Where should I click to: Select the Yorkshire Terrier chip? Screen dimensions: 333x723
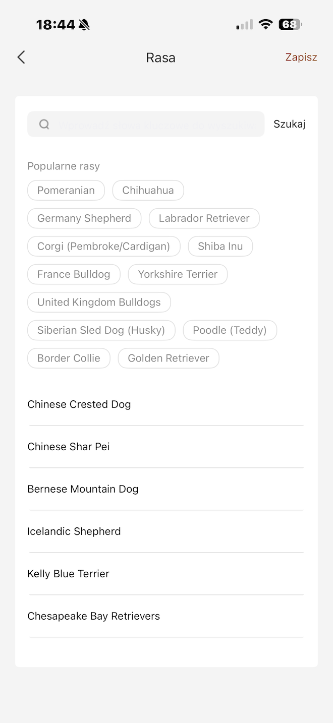click(178, 274)
